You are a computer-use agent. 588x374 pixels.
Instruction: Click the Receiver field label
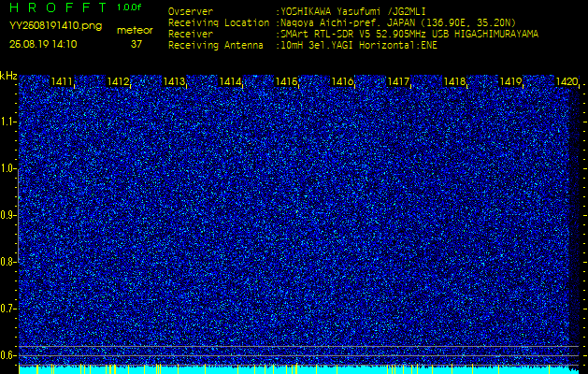click(191, 35)
